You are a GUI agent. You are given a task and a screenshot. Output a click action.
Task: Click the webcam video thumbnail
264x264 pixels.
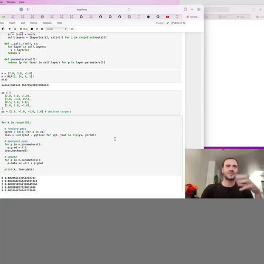coord(224,174)
